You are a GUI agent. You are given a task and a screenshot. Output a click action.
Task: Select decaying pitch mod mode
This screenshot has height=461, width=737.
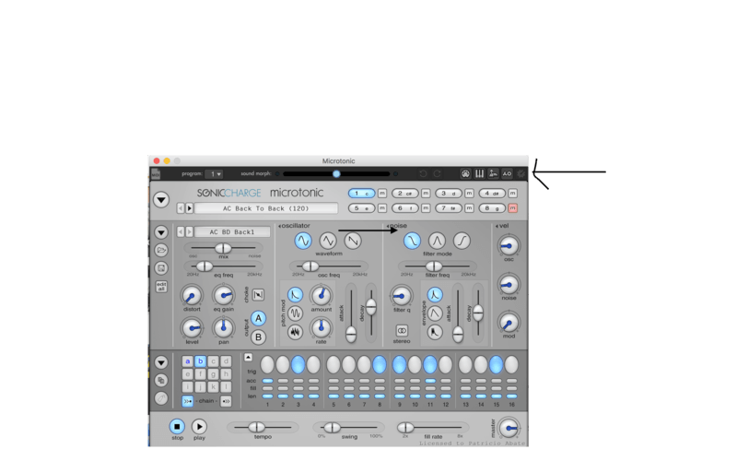295,295
